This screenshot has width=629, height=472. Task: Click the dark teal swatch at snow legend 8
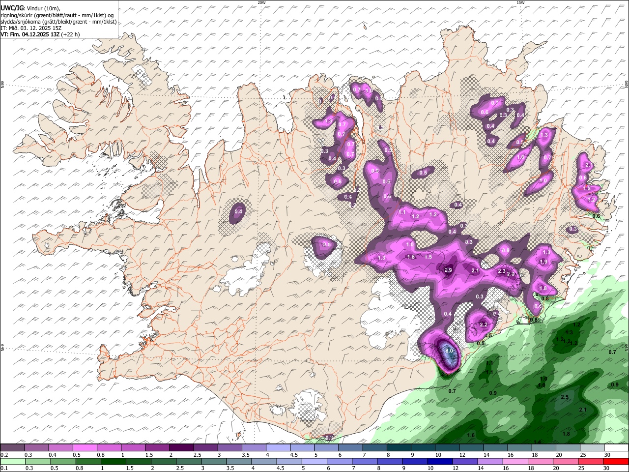pos(399,447)
